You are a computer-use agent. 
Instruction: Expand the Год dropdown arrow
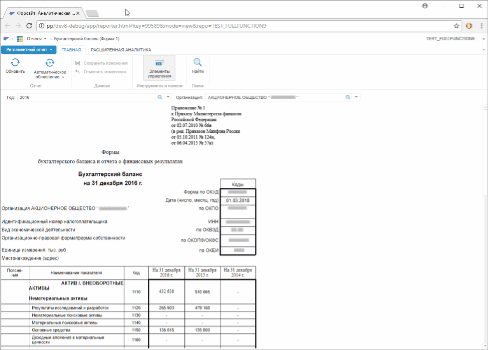click(168, 97)
